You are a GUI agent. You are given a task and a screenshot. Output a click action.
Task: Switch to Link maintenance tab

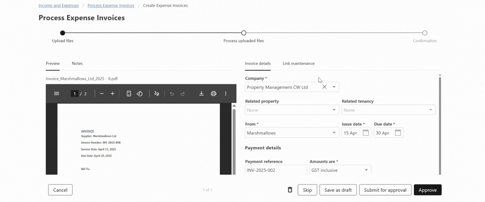[298, 63]
